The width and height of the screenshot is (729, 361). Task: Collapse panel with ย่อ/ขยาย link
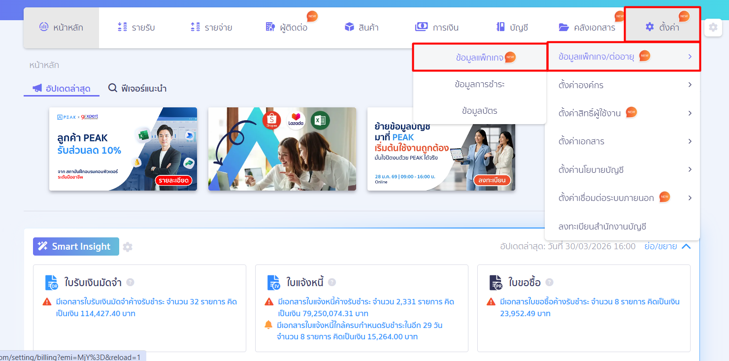667,246
